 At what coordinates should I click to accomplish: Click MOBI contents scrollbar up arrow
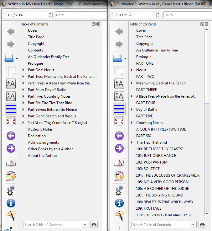click(207, 29)
